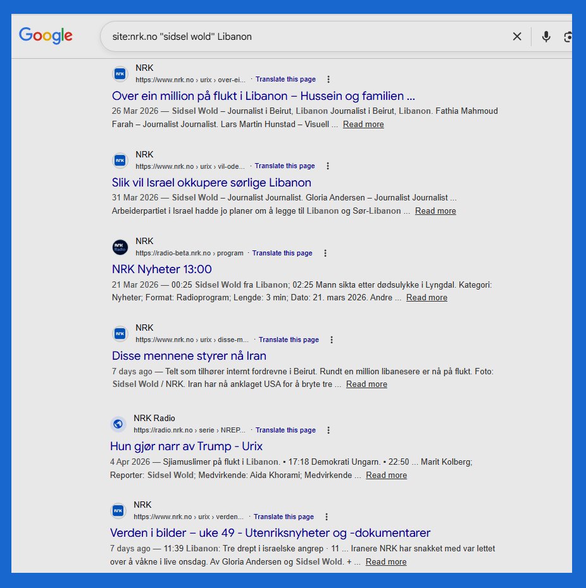Click NRK favicon of 'Over ein million' result

(x=120, y=74)
